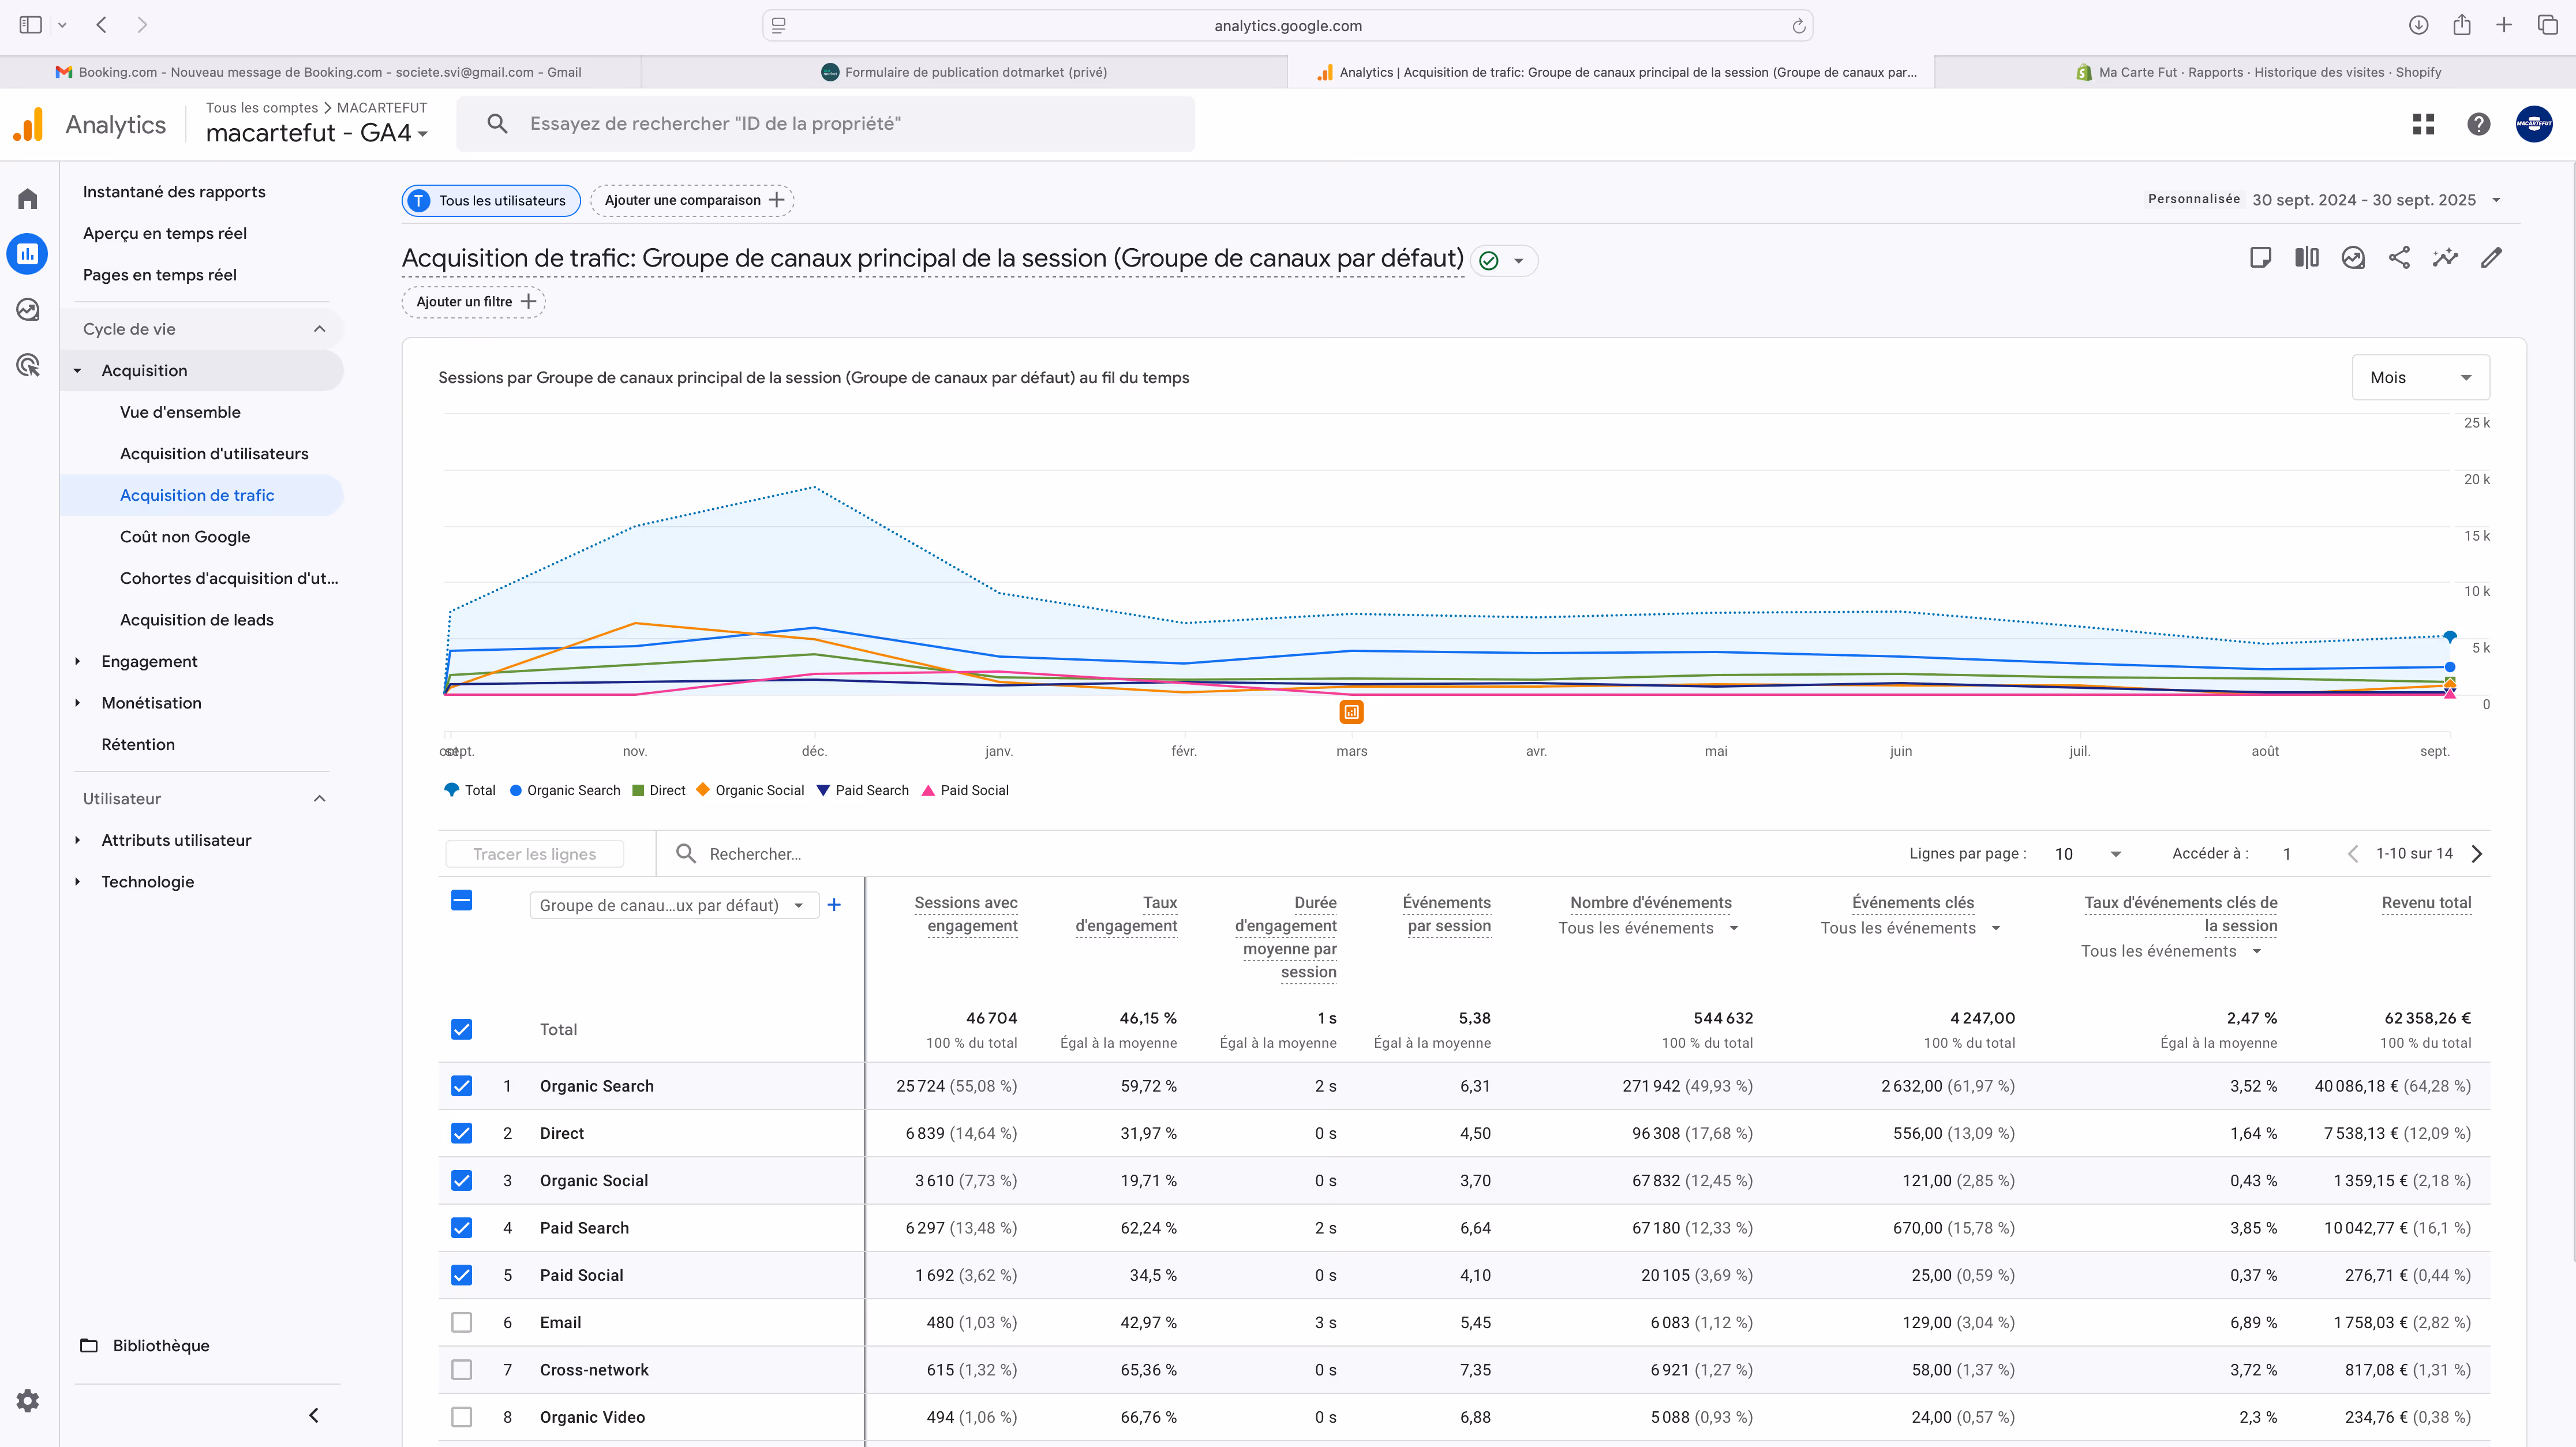
Task: Click the share report icon
Action: (2399, 258)
